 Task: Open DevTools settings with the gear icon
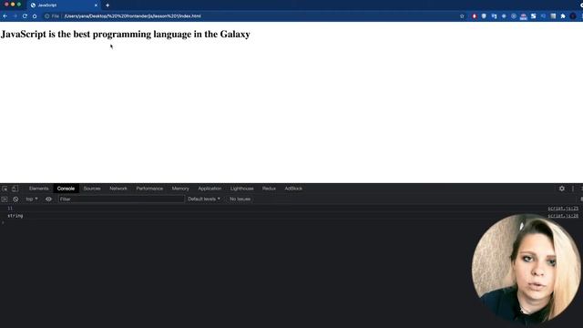coord(562,189)
